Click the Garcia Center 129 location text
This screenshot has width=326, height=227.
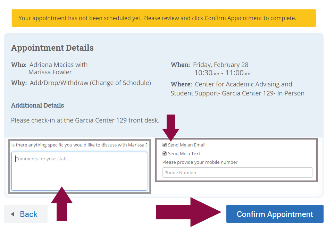click(x=237, y=93)
